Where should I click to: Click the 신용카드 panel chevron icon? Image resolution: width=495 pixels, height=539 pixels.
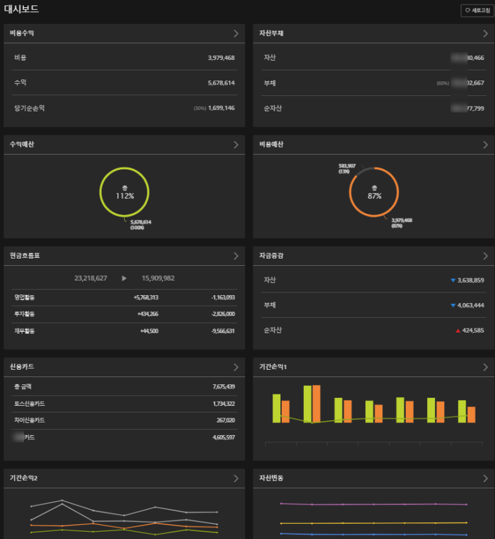coord(236,367)
